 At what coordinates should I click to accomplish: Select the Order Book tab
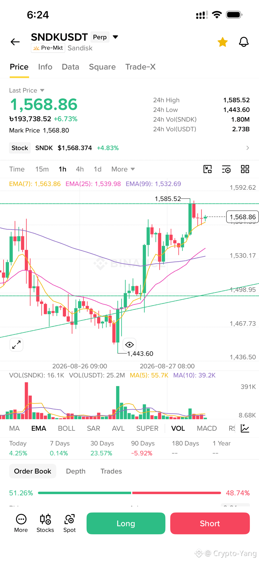(33, 471)
